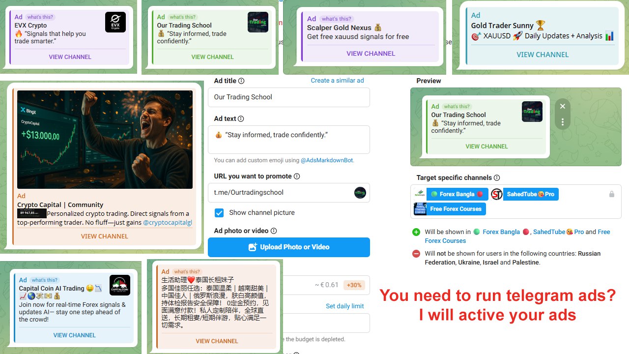Click the Set daily limit link
Viewport: 629px width, 354px height.
click(345, 306)
